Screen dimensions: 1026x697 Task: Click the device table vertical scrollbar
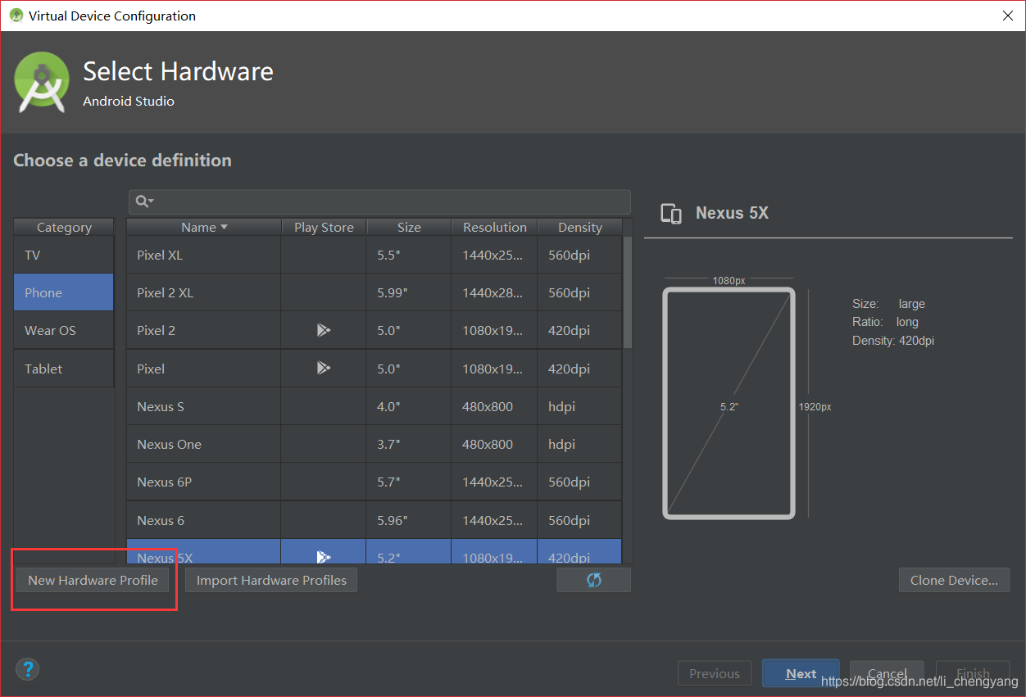point(628,292)
